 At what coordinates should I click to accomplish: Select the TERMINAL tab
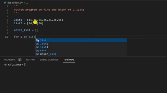click(69, 60)
